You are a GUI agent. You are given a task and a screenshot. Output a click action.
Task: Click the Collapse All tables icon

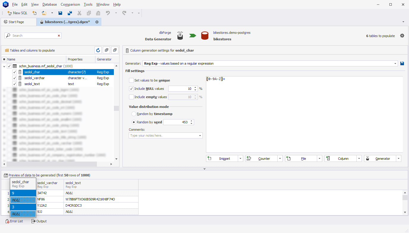tap(115, 50)
